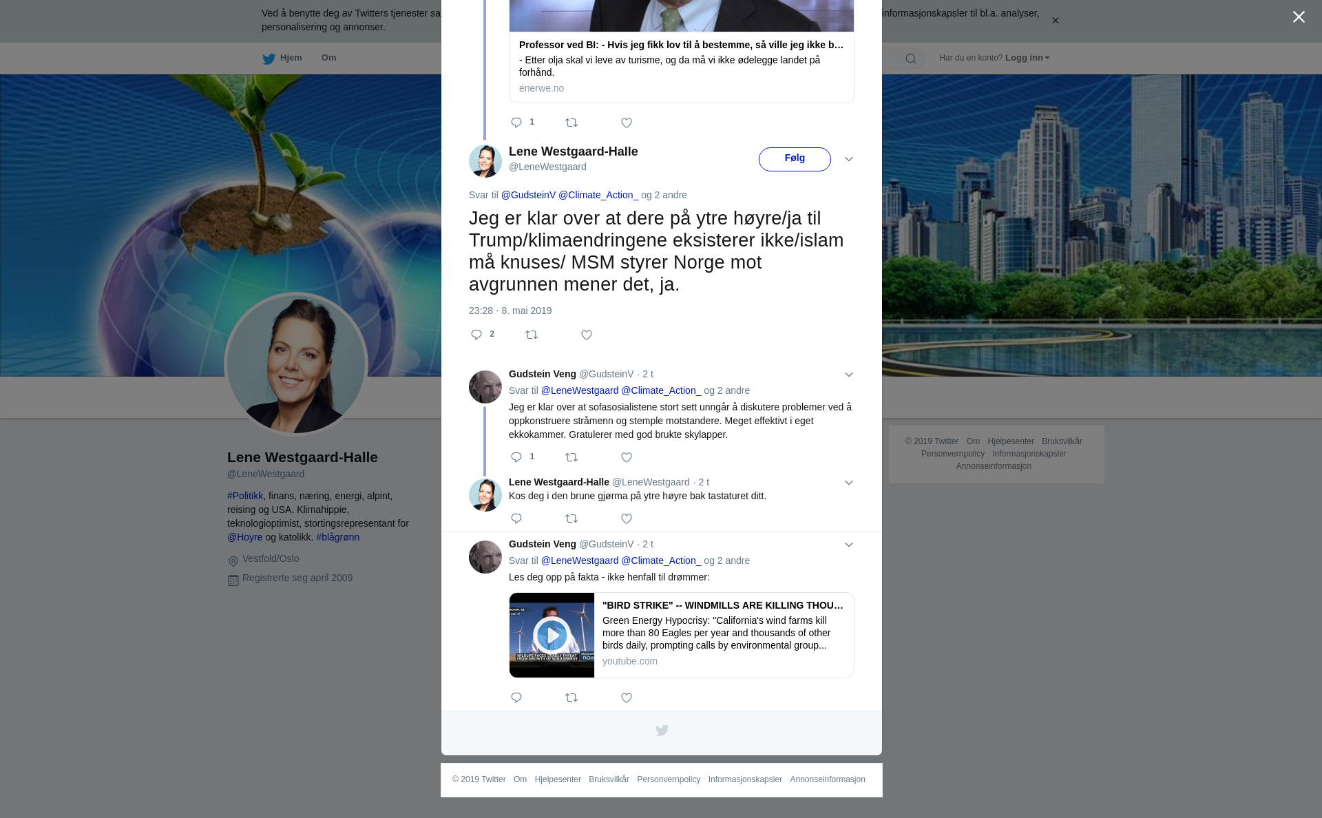Click the Twitter bird at the thread bottom

click(x=662, y=731)
